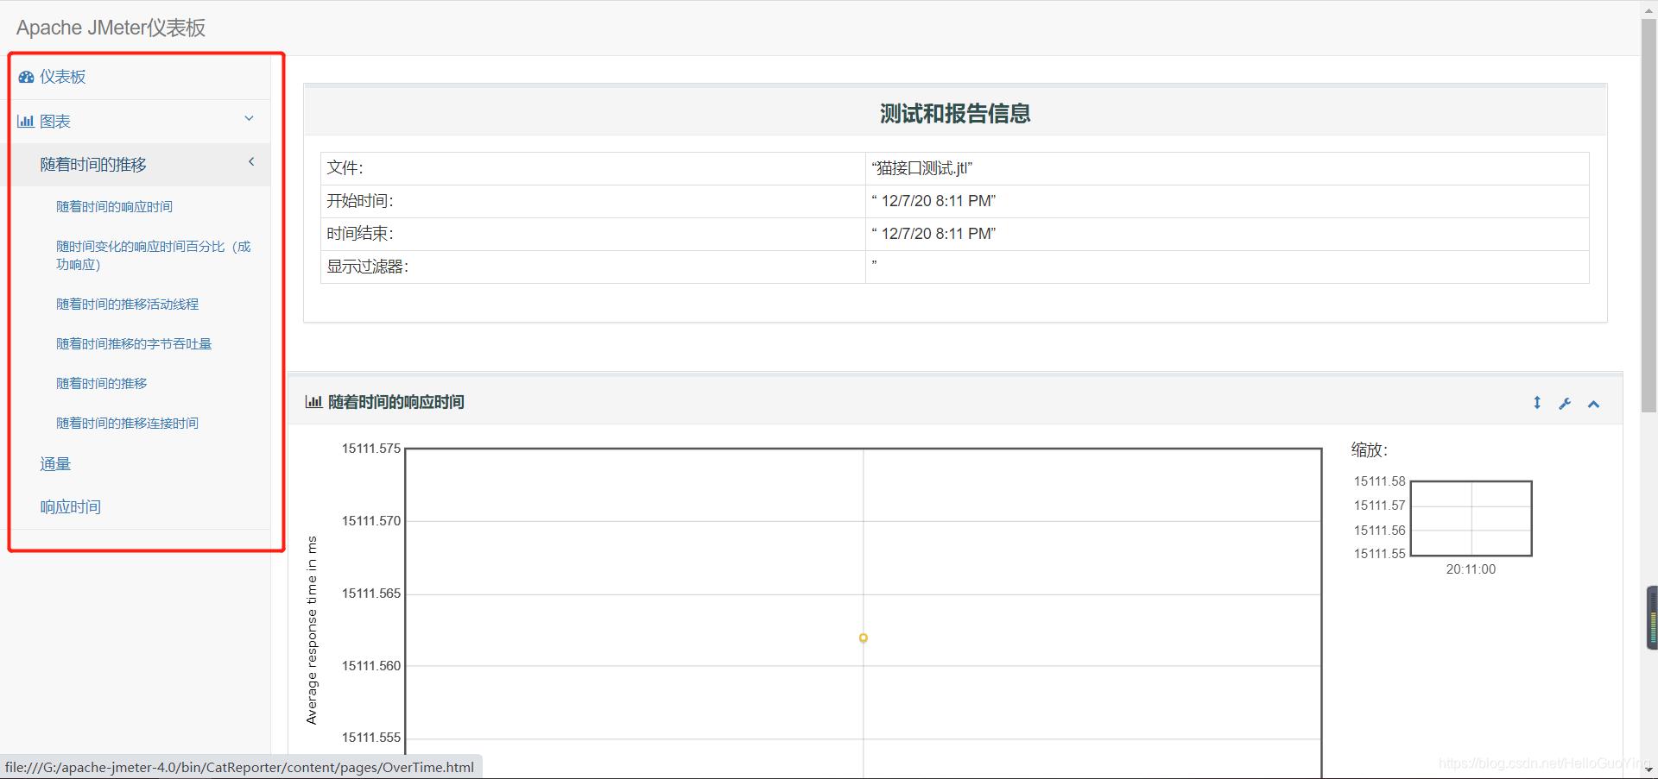
Task: Click the yellow data point in the chart
Action: click(x=863, y=638)
